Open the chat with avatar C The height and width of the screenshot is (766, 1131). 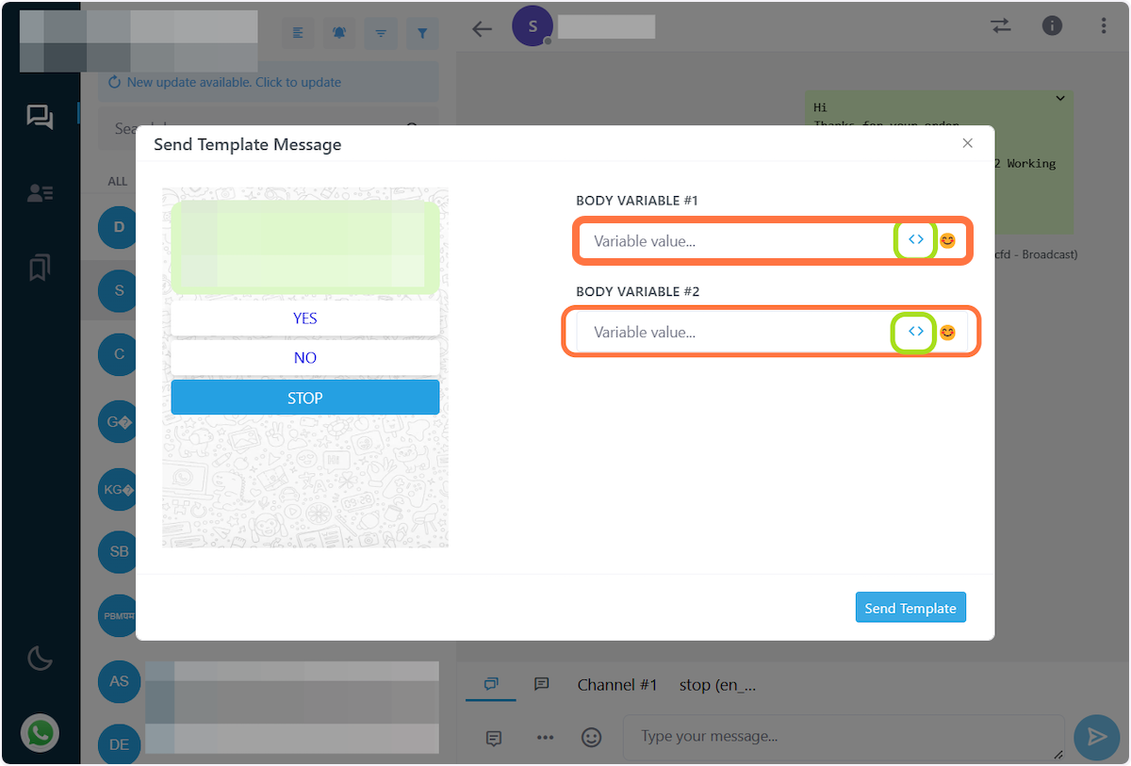pos(119,354)
